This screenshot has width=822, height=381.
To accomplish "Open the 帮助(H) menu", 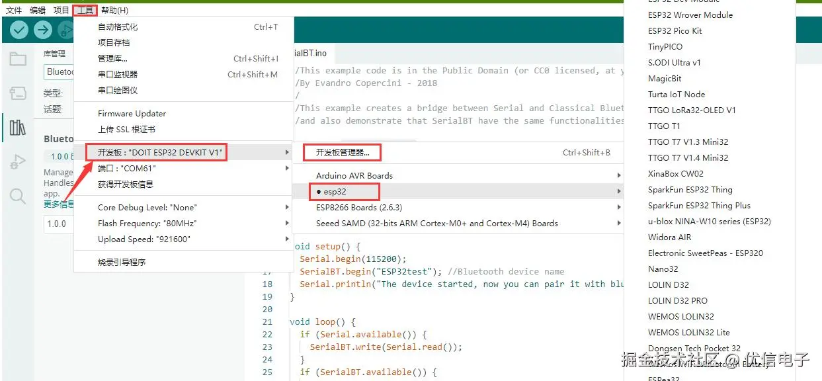I will [x=114, y=11].
